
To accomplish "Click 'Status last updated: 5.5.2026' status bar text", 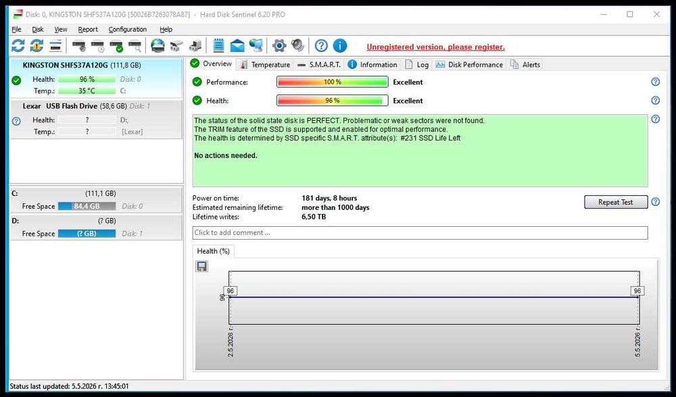I will [x=69, y=386].
